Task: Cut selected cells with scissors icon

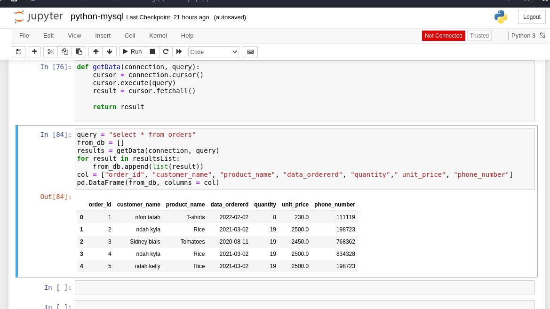Action: [x=50, y=52]
